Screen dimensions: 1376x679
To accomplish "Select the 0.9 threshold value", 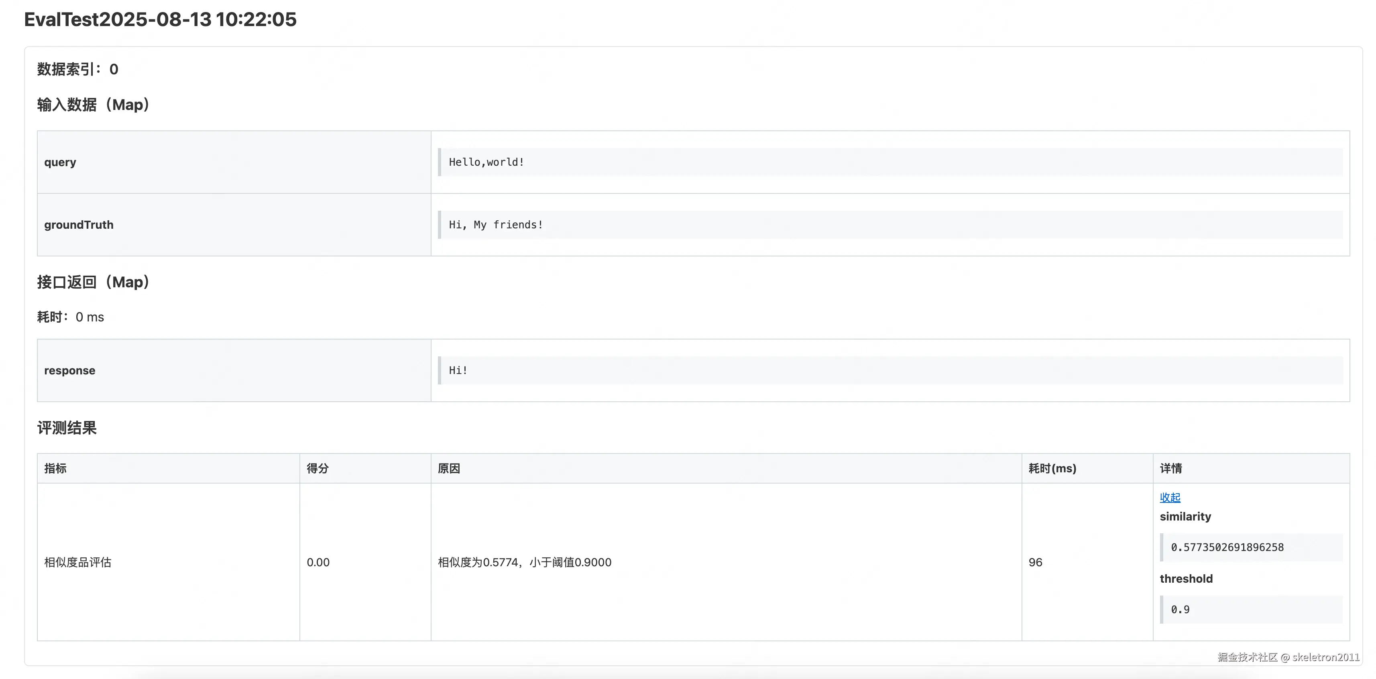I will click(1252, 610).
